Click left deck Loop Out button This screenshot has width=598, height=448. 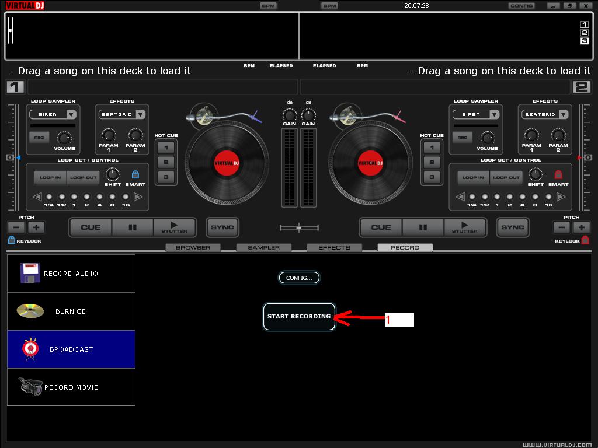point(83,177)
